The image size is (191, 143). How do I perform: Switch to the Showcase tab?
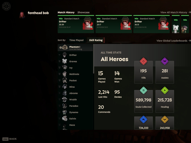pos(83,12)
